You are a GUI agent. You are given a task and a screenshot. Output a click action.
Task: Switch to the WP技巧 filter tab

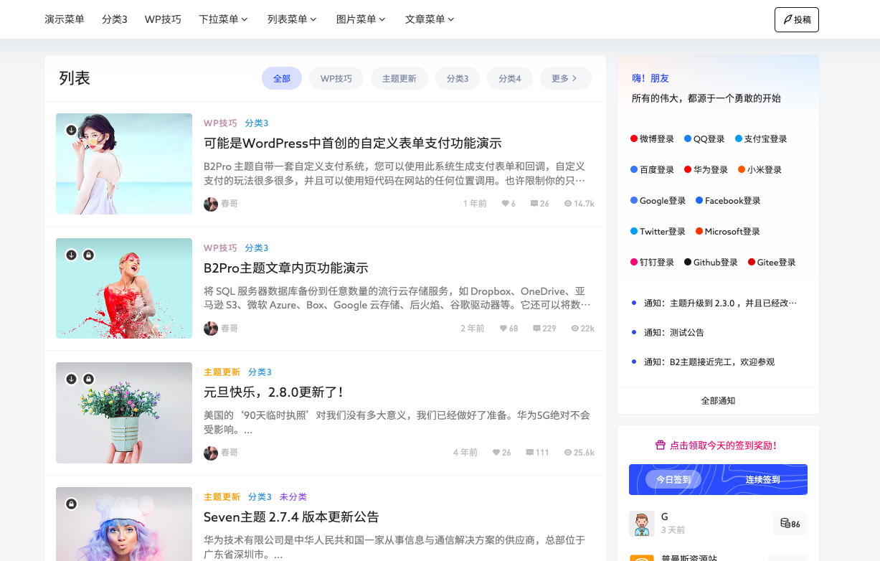(x=336, y=78)
